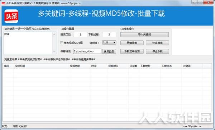Click the 视频时长 column header

[118, 66]
